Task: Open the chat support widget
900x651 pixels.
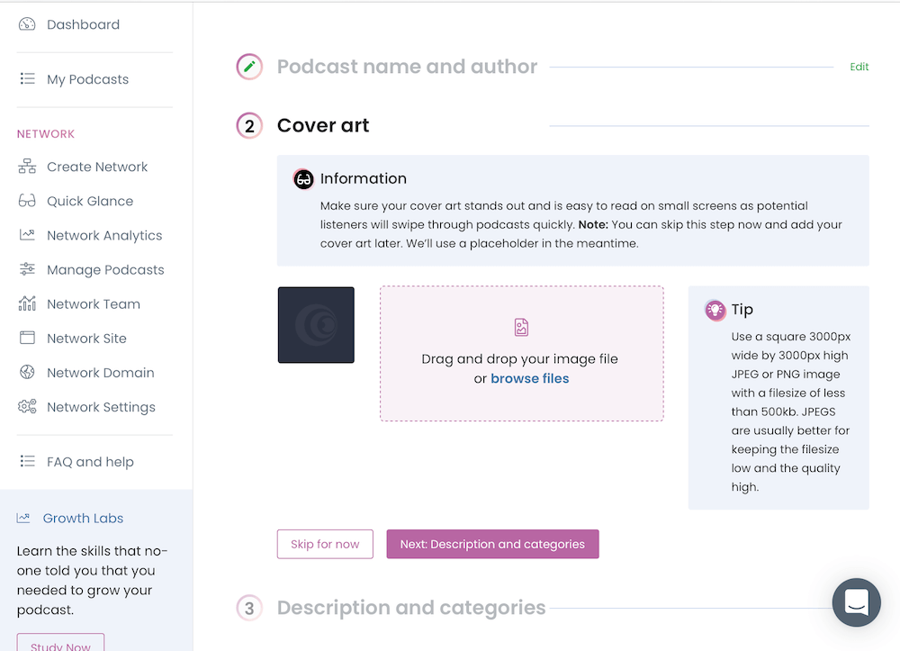Action: (x=856, y=602)
